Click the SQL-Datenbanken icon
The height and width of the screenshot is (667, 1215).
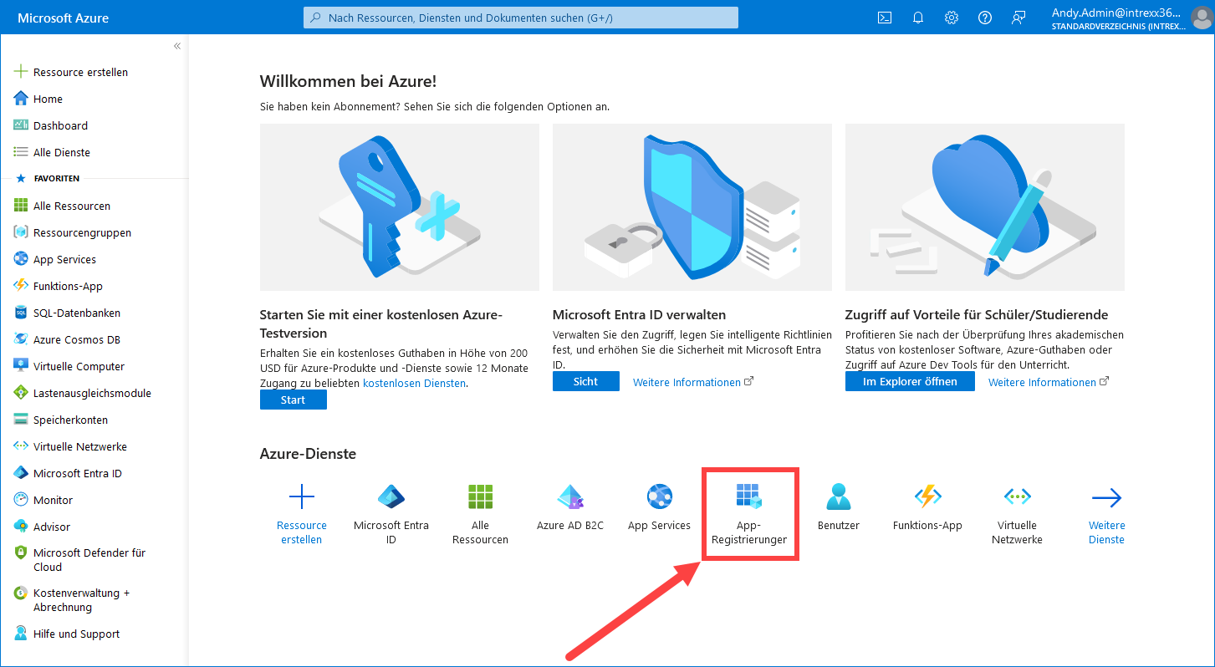tap(21, 313)
